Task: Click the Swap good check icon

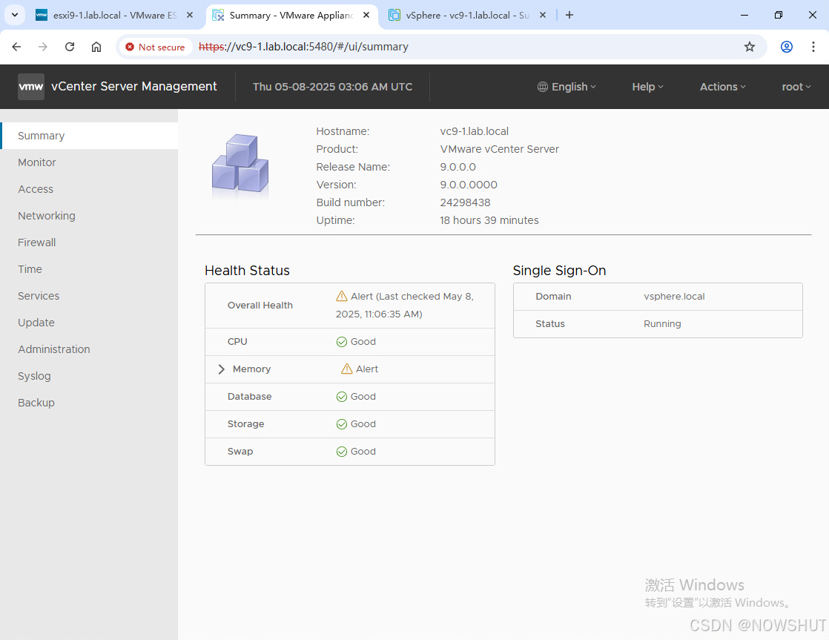Action: (x=342, y=452)
